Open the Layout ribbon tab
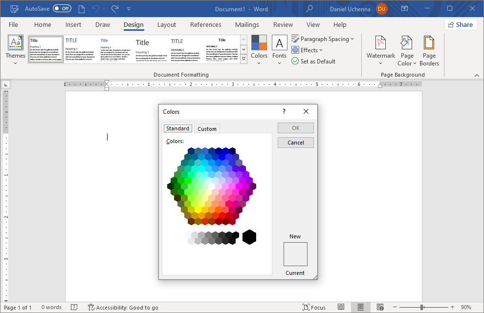Image resolution: width=484 pixels, height=313 pixels. [x=166, y=25]
